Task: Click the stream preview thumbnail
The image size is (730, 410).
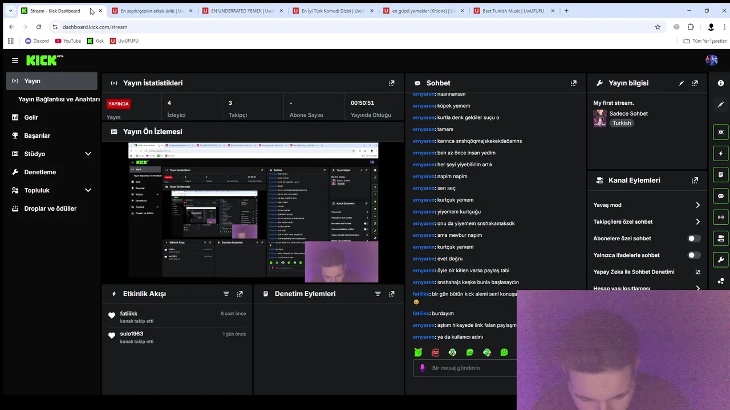Action: [253, 212]
